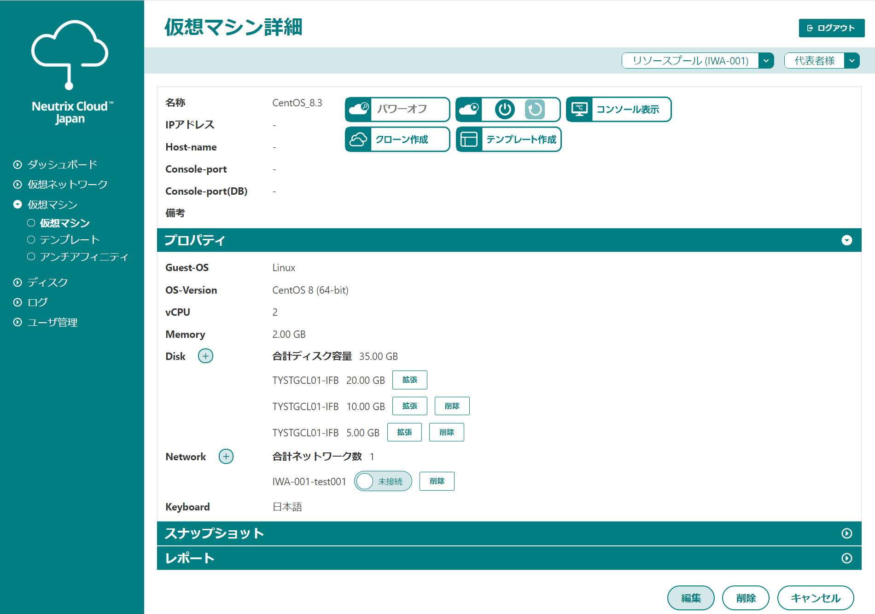This screenshot has height=614, width=875.
Task: Open ユーザ管理 in sidebar
Action: pos(52,322)
